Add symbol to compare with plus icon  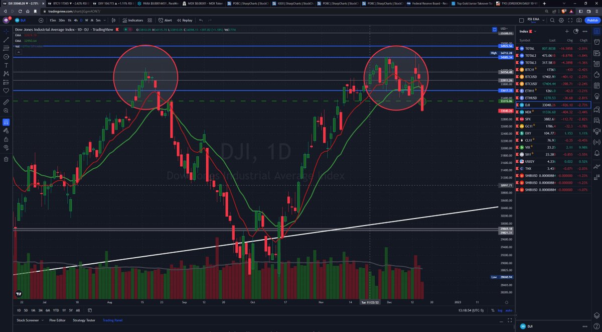41,20
